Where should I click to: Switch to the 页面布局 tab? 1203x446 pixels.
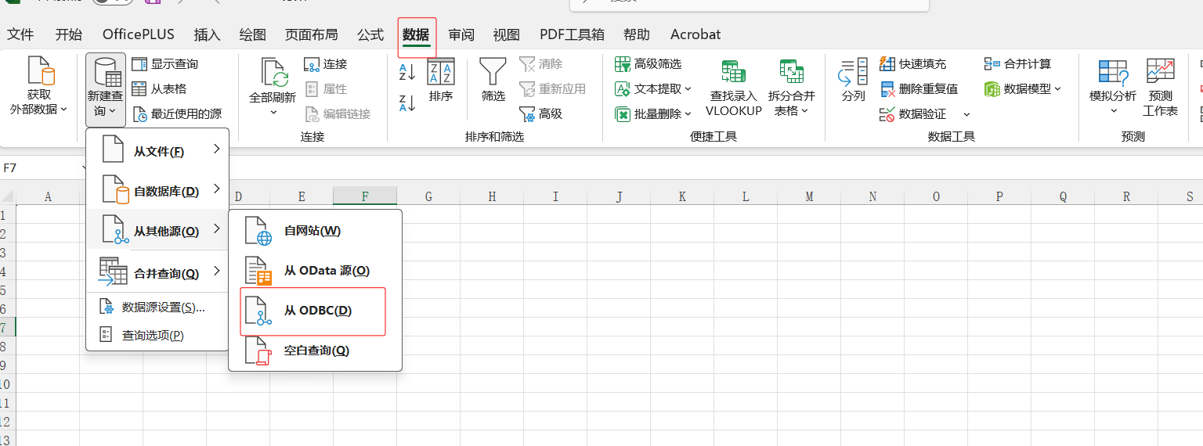click(312, 34)
